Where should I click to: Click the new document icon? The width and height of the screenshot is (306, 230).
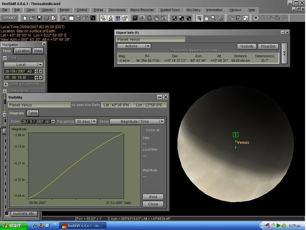pos(25,18)
